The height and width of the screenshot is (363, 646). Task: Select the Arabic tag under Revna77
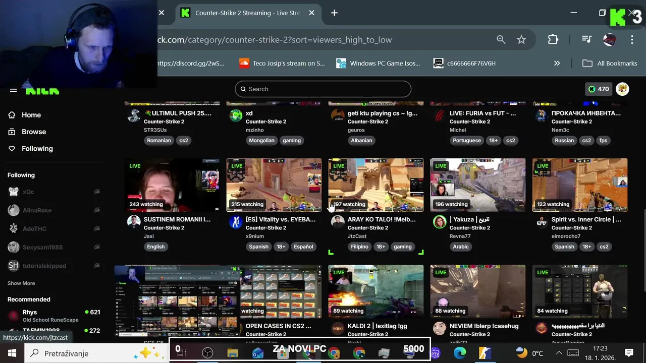click(x=461, y=247)
